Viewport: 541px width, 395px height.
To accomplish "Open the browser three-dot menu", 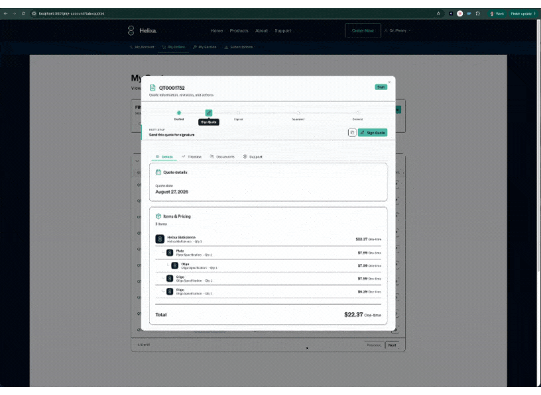I will [x=535, y=14].
